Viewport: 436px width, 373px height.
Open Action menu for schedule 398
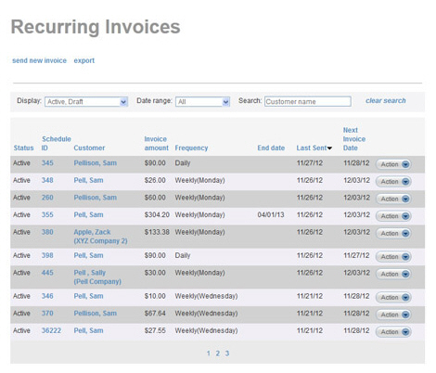pos(393,257)
